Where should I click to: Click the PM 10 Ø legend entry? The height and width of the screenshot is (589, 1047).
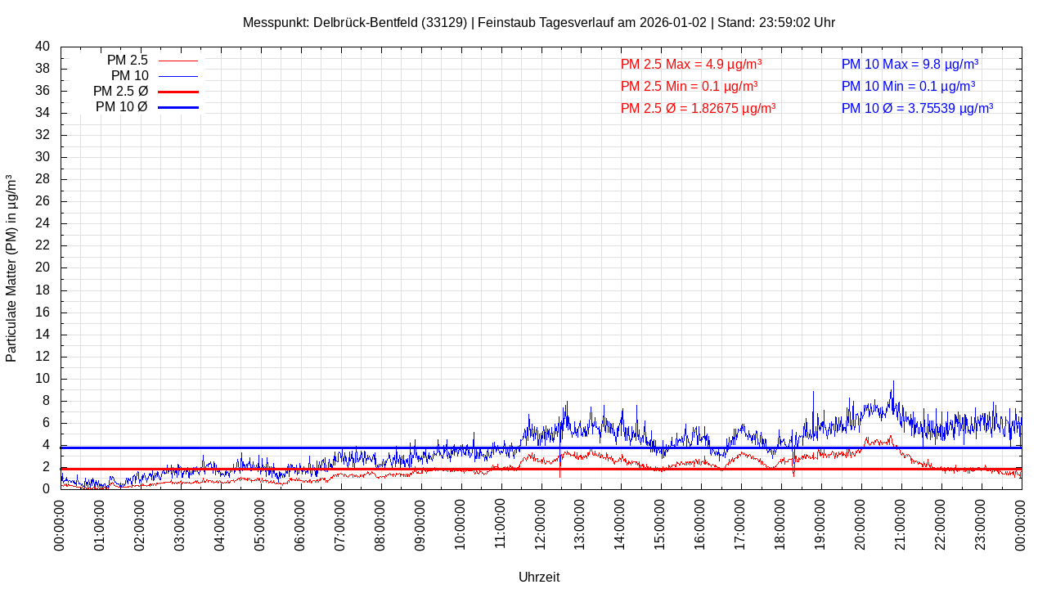click(x=121, y=106)
